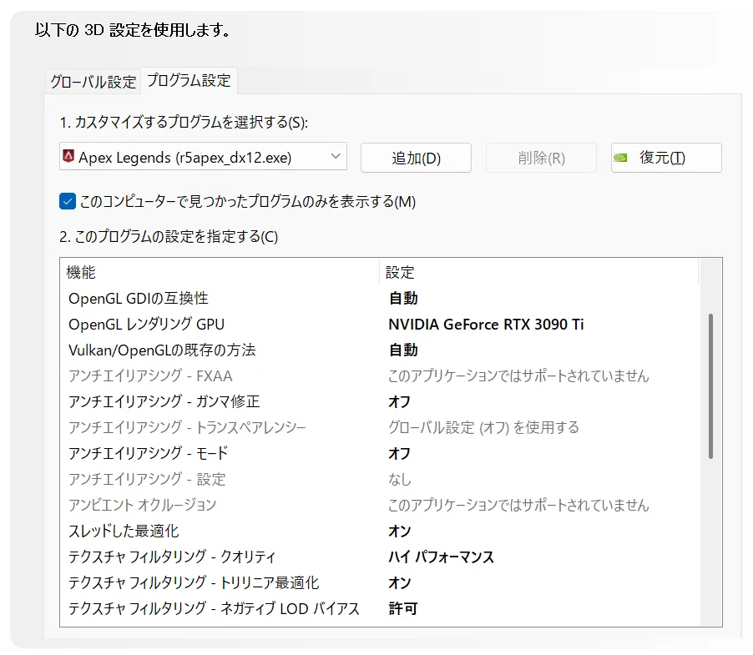Viewport: 753px width, 655px height.
Task: Open the NVIDIA GeForce RTX 3090 Ti setting
Action: point(486,325)
